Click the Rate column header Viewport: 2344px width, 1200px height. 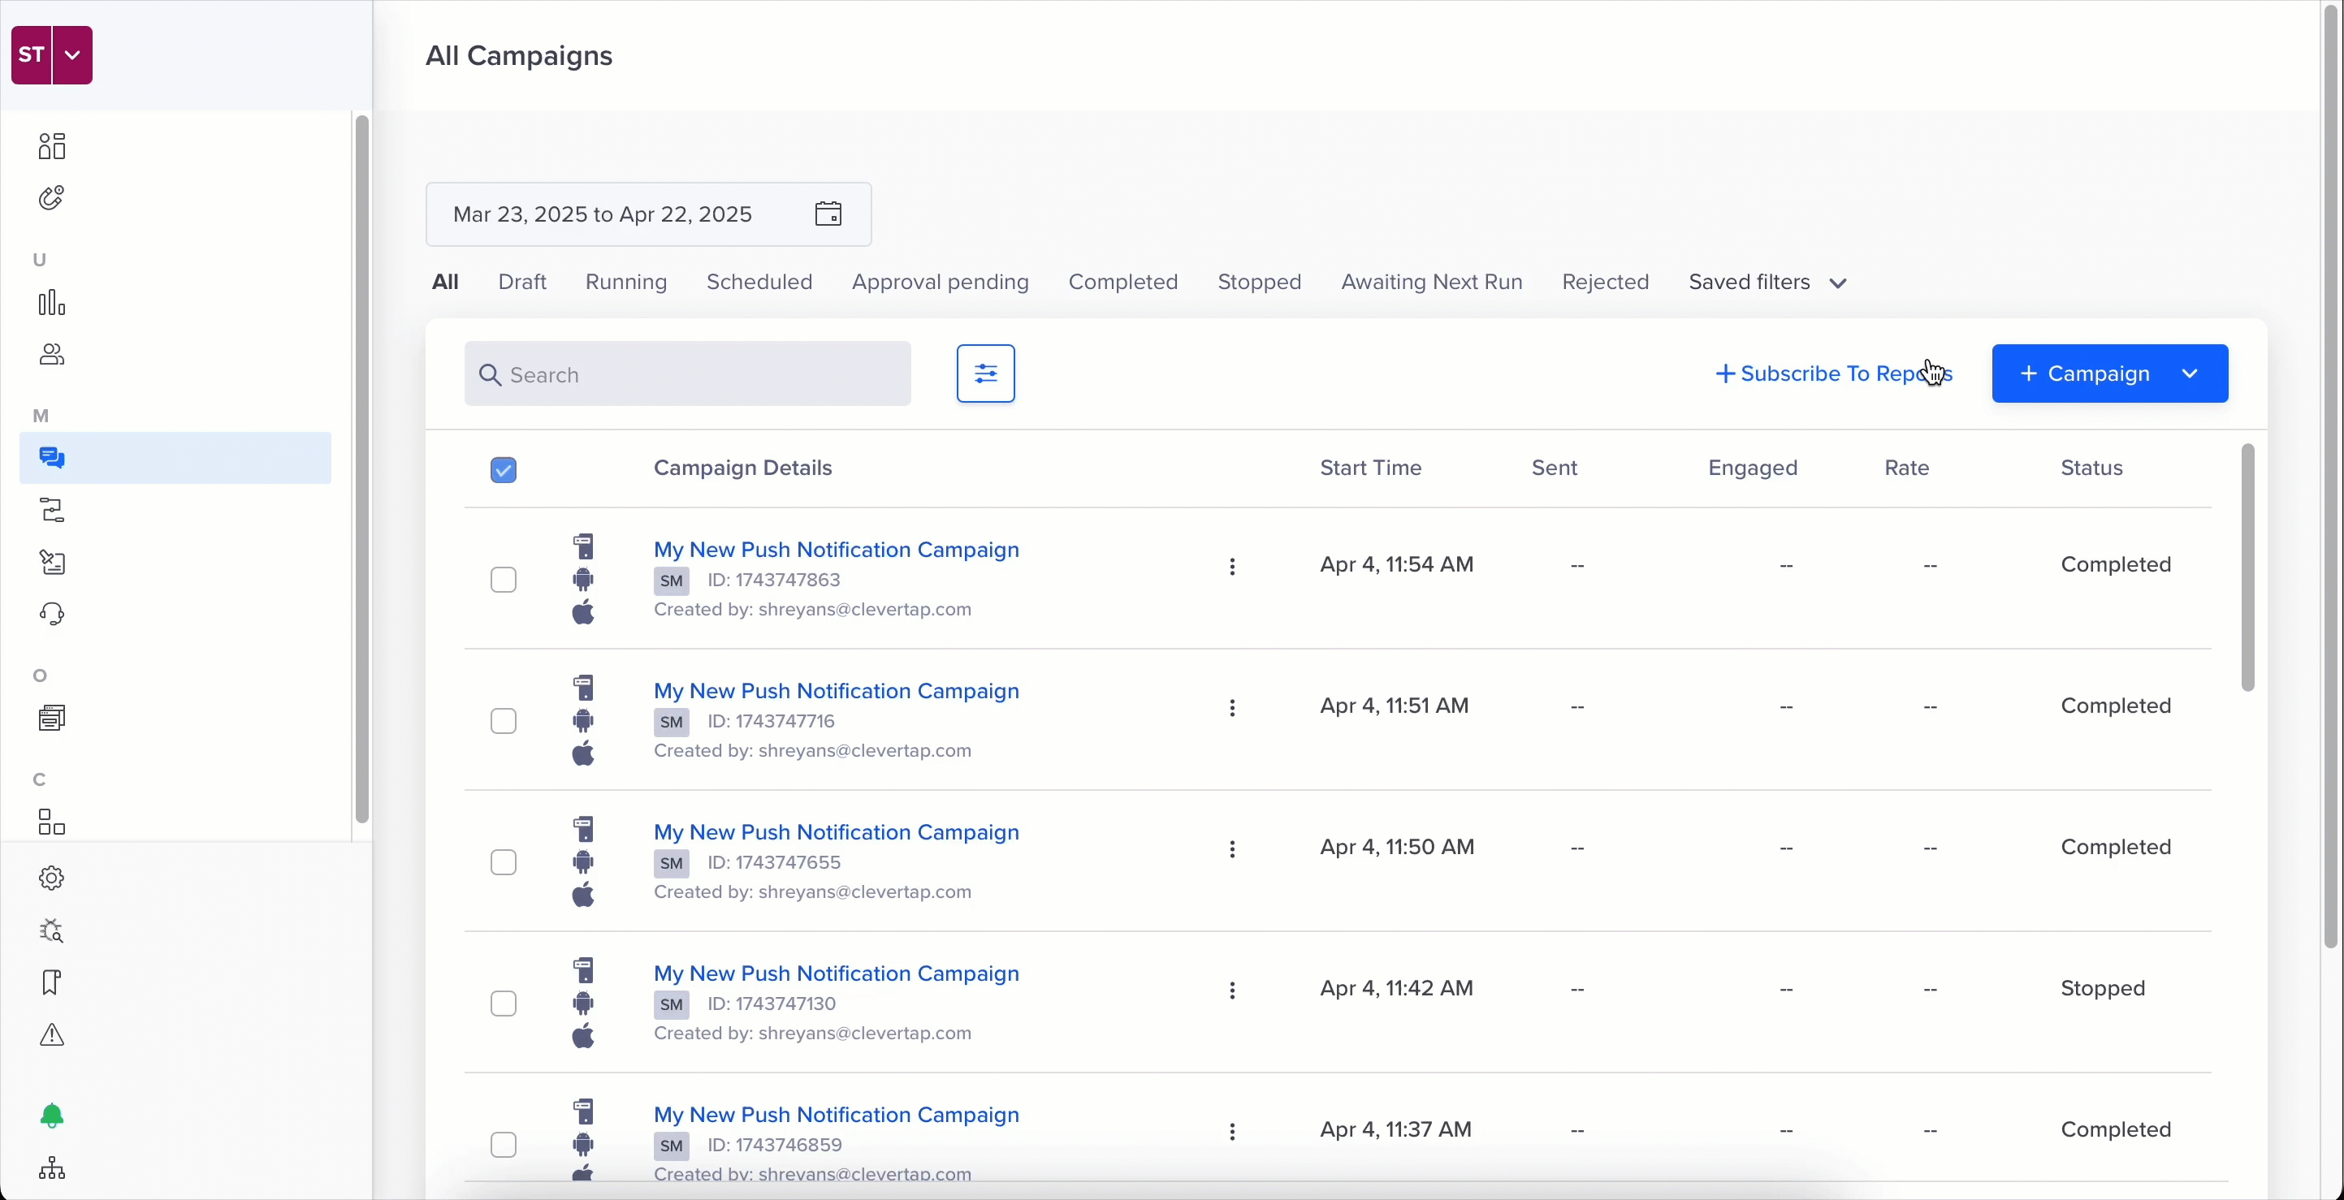(1906, 468)
